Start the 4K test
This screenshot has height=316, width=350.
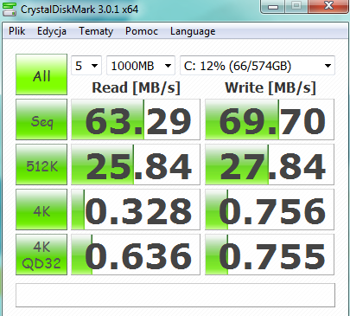click(x=41, y=210)
